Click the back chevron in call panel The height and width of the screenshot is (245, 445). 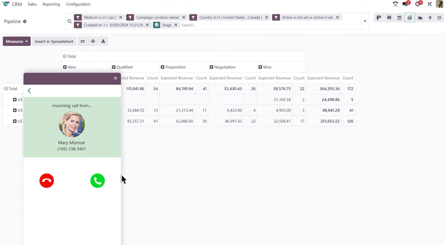(29, 91)
